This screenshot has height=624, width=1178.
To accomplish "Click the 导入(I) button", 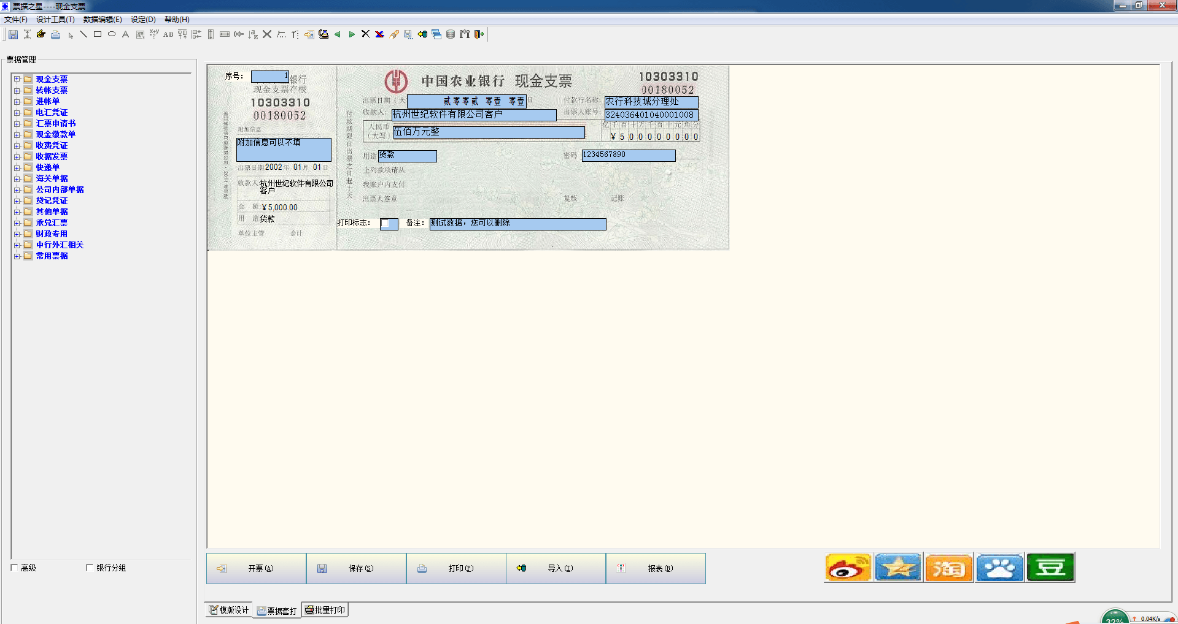I will [556, 568].
